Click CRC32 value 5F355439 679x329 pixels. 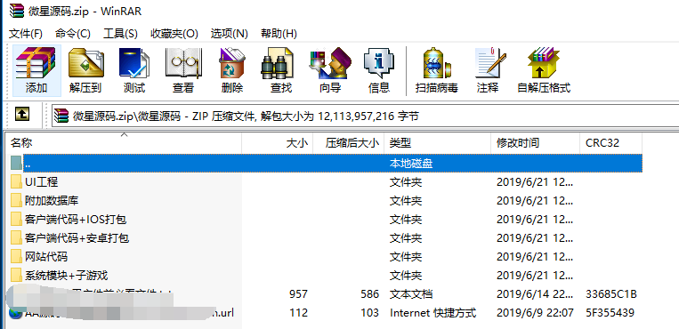coord(610,313)
